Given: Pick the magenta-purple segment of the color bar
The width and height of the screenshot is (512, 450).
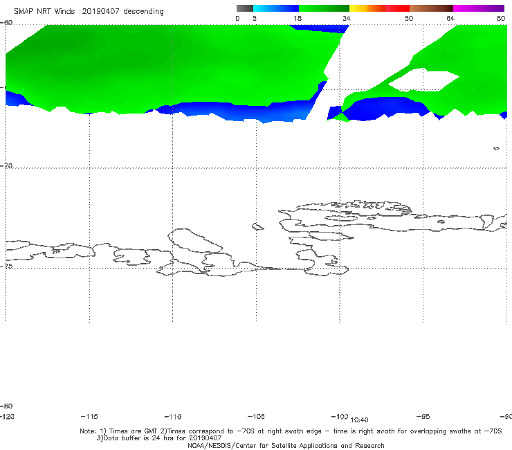Looking at the screenshot, I should point(479,8).
